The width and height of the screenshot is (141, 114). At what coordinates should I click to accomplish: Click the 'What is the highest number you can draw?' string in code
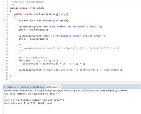click(73, 36)
